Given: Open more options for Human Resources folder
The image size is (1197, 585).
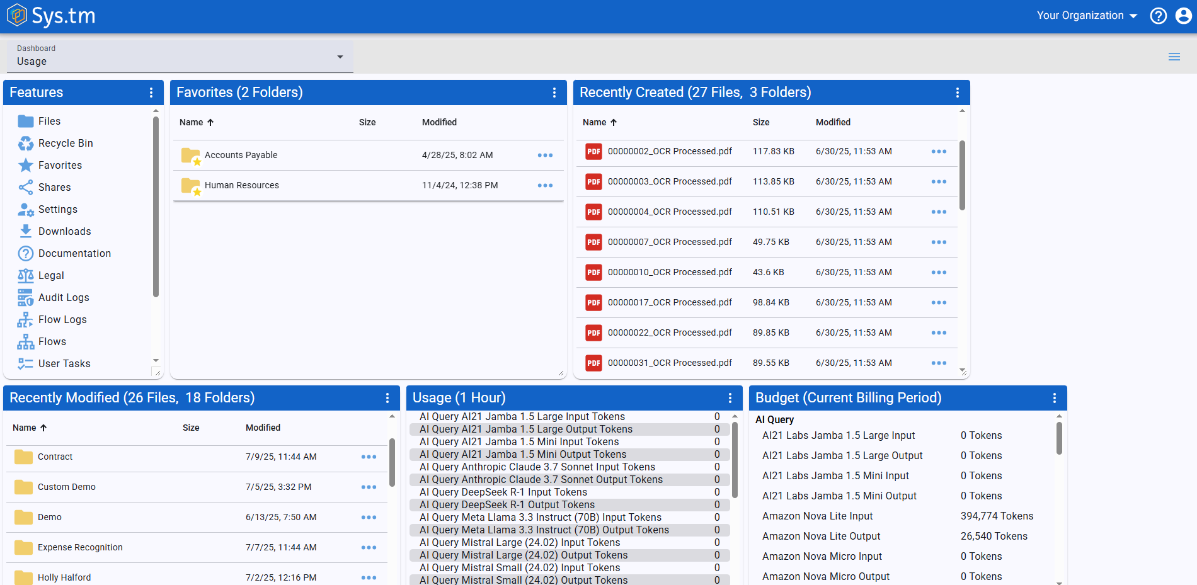Looking at the screenshot, I should coord(545,186).
